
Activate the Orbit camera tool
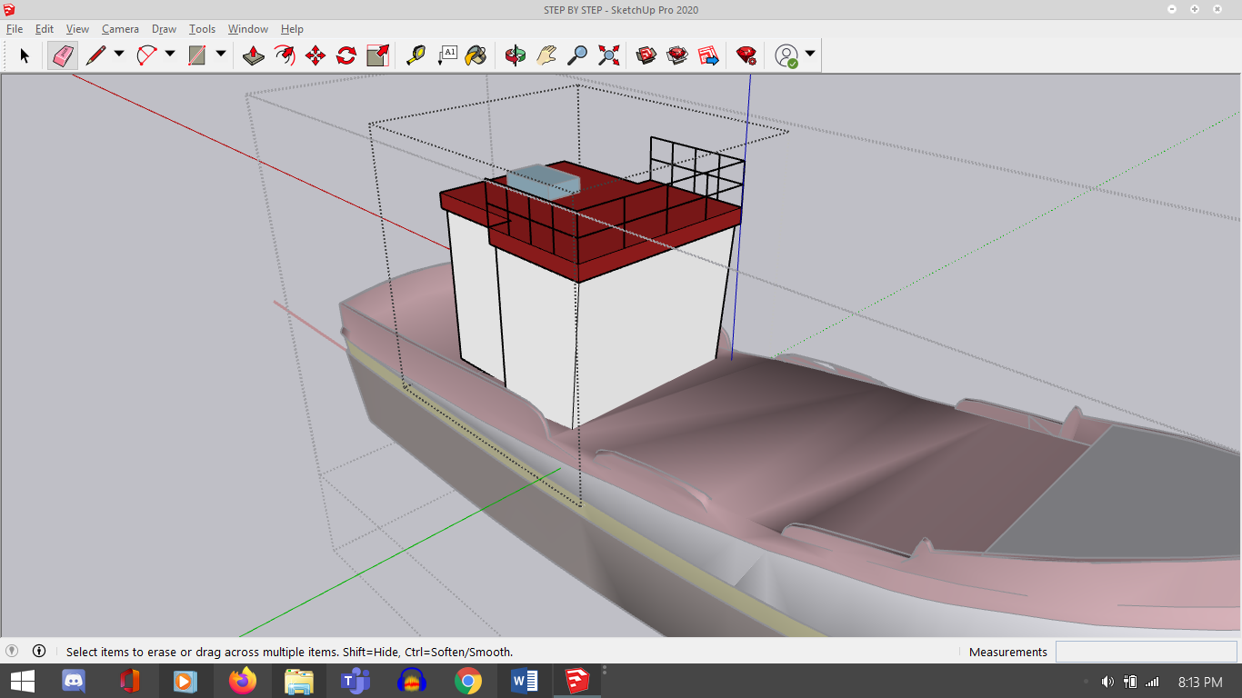click(516, 55)
